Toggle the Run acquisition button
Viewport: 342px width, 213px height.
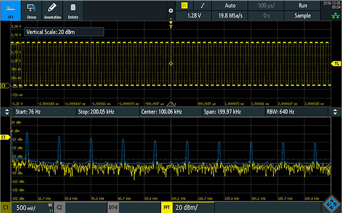coord(303,6)
